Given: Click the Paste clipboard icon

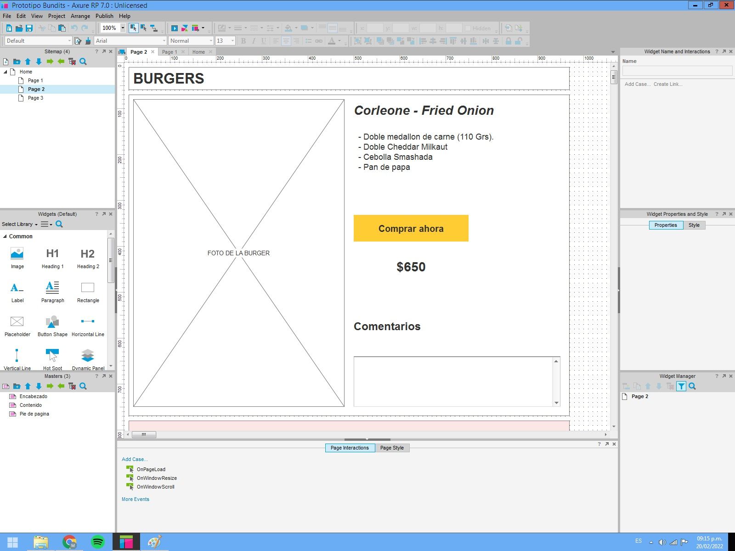Looking at the screenshot, I should tap(62, 28).
